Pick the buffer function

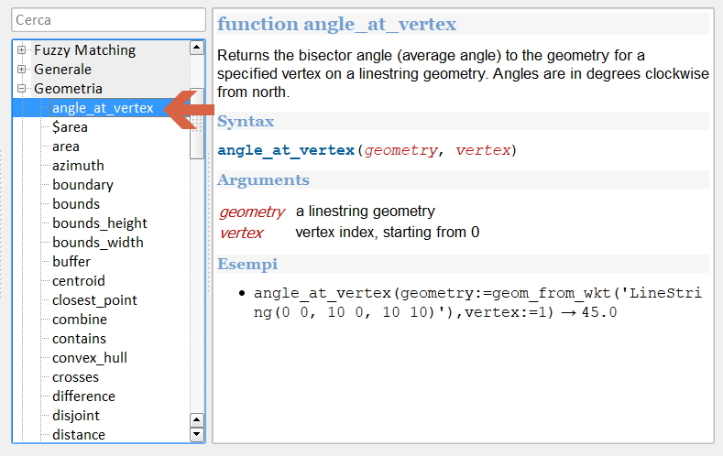[71, 262]
